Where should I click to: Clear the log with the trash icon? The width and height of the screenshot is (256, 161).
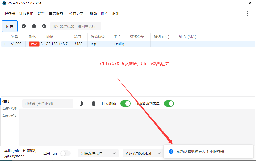[x=94, y=103]
